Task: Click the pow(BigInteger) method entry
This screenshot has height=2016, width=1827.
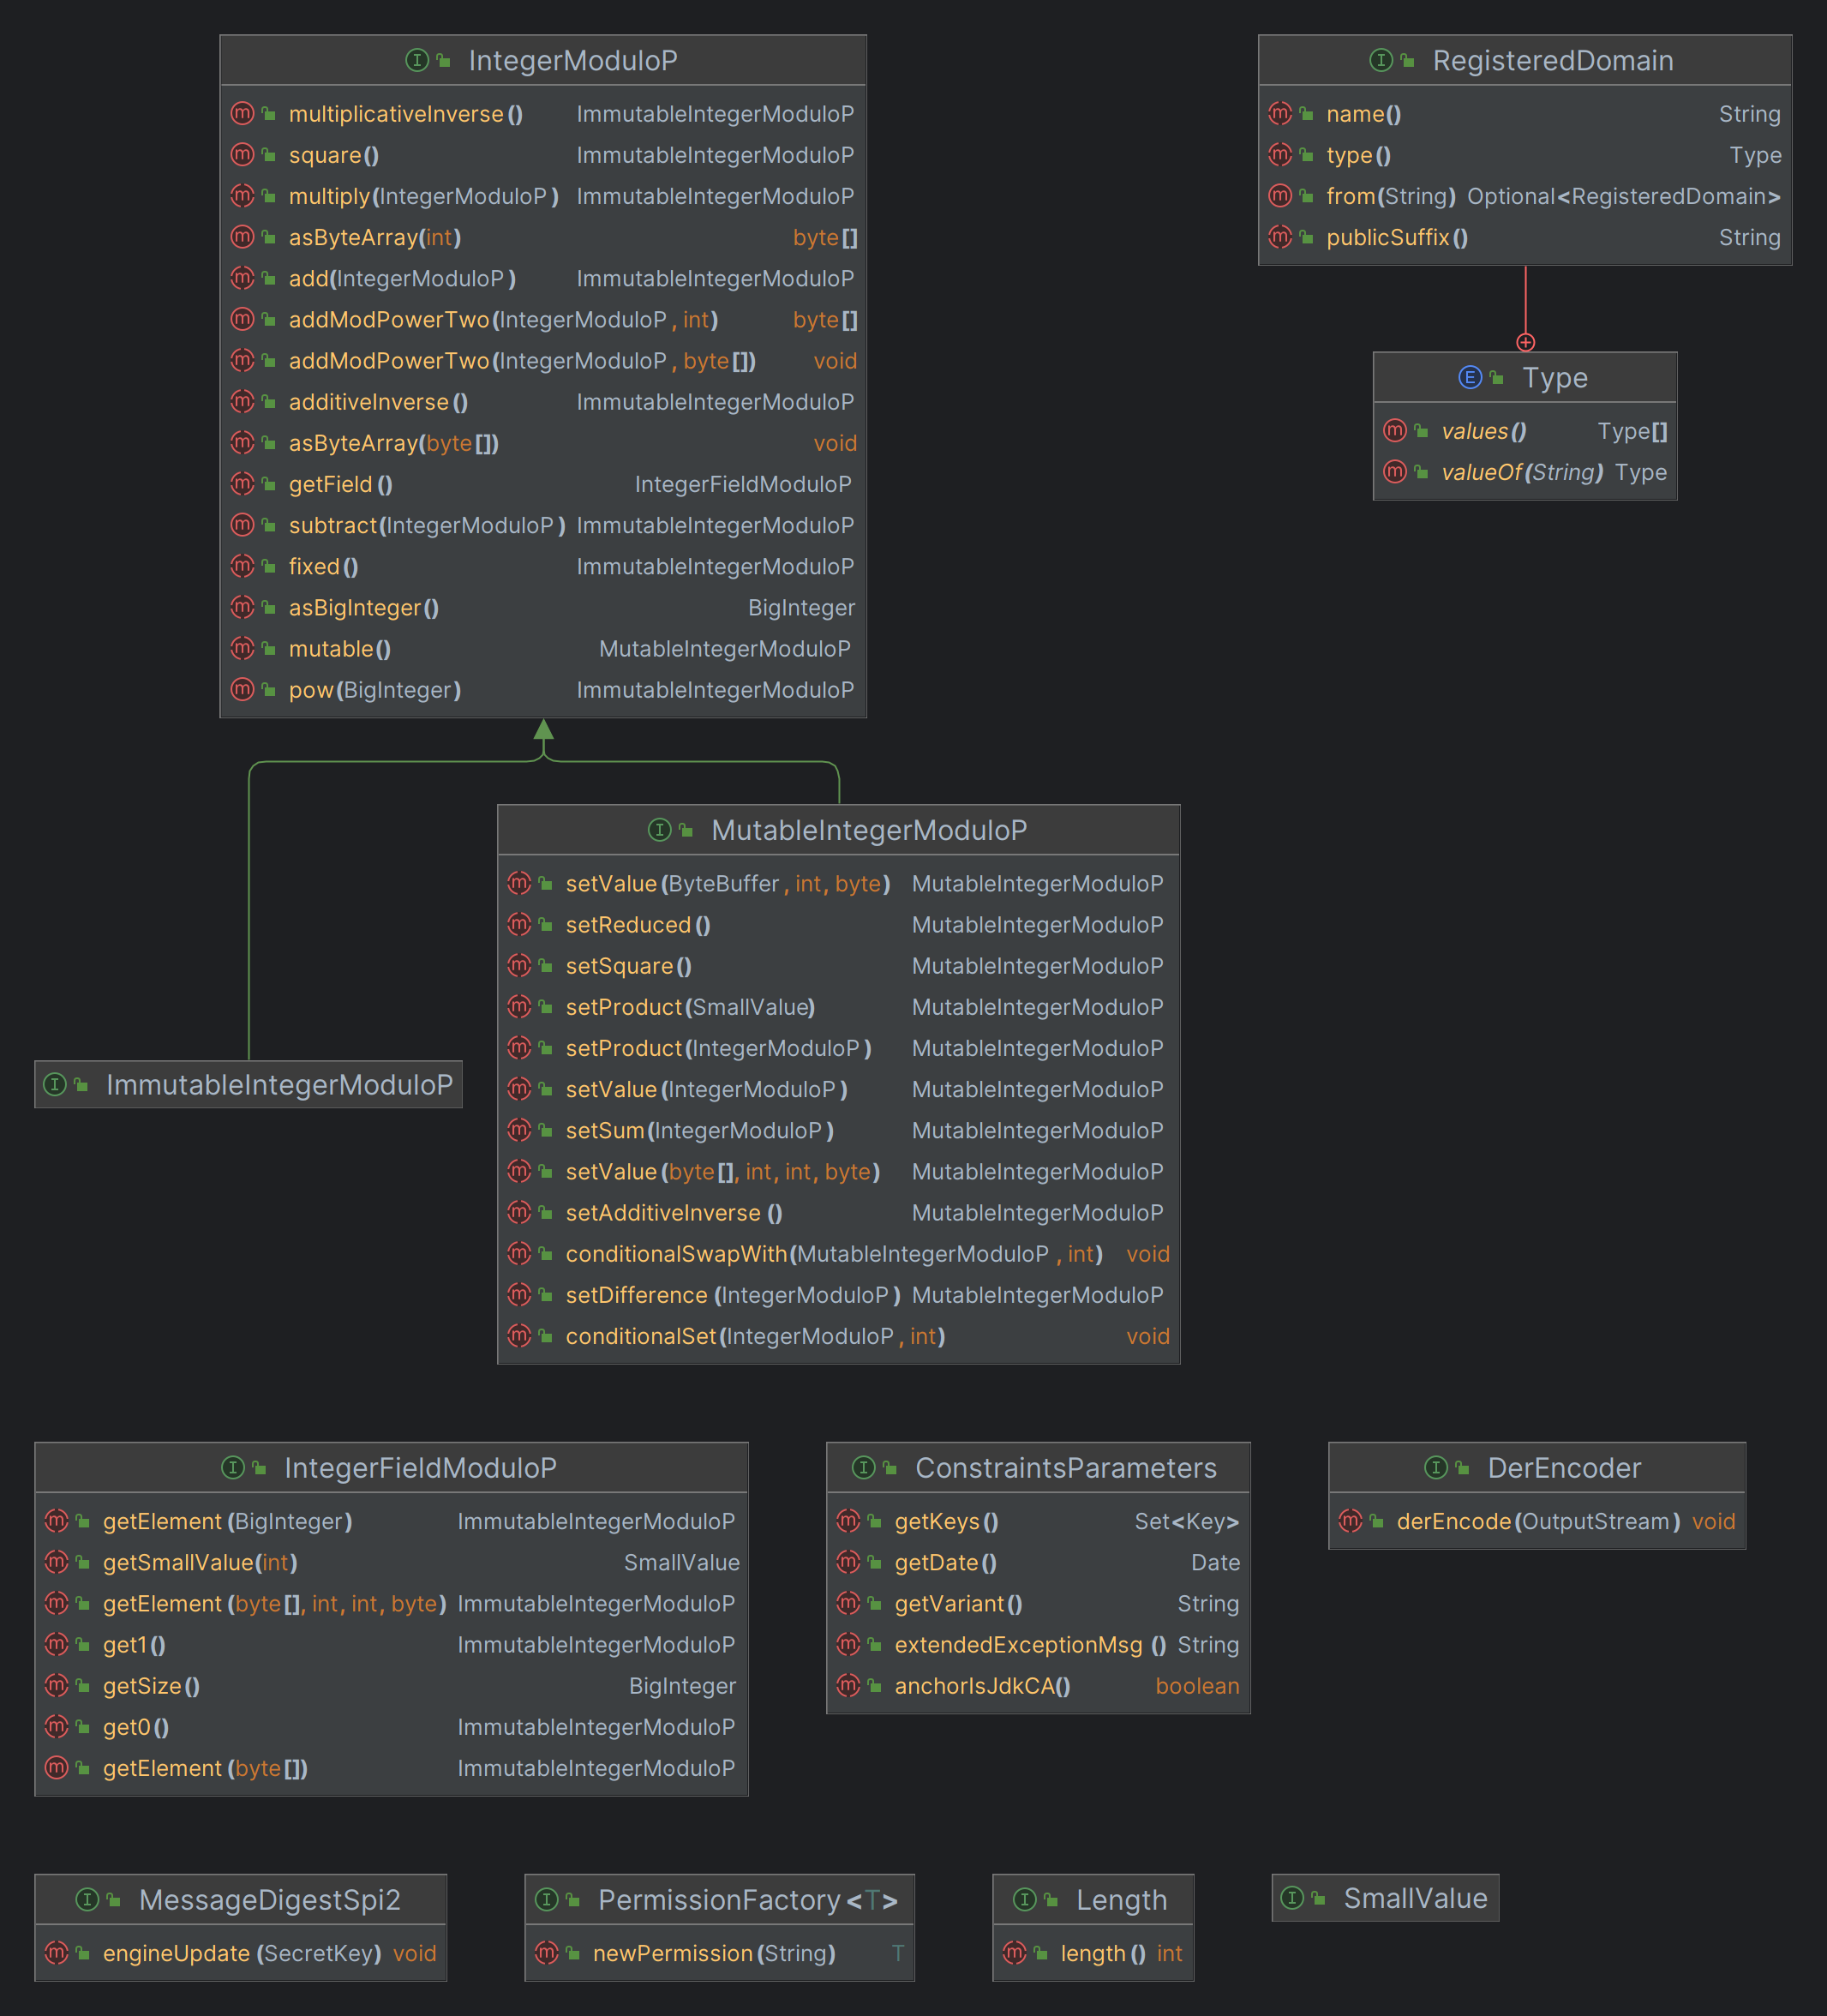Action: pos(374,690)
